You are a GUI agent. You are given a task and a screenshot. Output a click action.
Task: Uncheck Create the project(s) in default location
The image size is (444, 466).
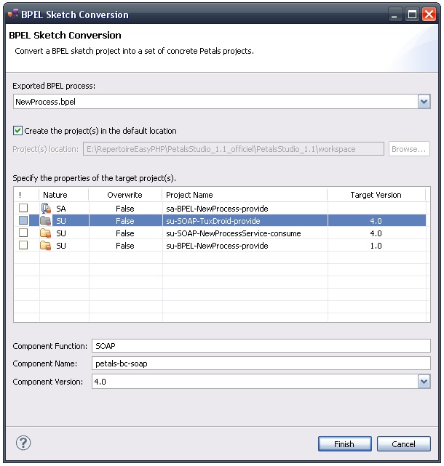click(18, 131)
